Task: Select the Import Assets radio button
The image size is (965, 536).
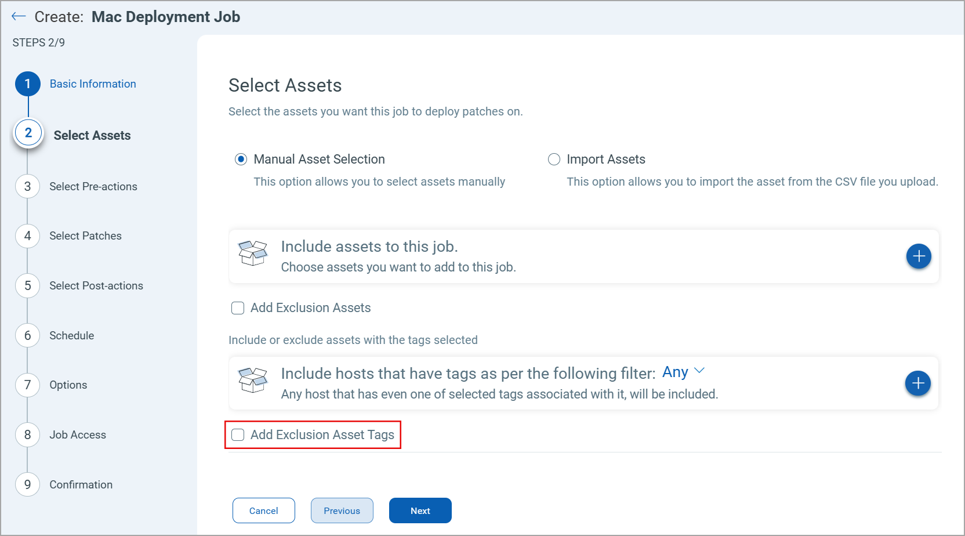Action: (x=554, y=159)
